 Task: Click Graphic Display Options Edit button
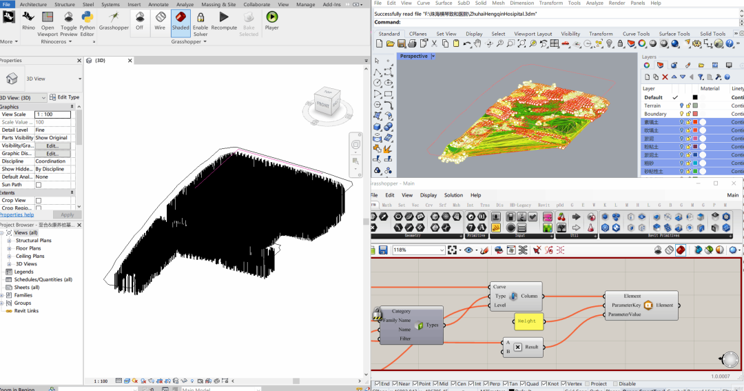(52, 154)
